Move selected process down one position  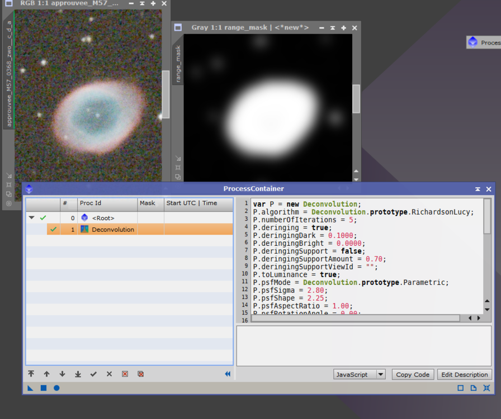pos(62,374)
